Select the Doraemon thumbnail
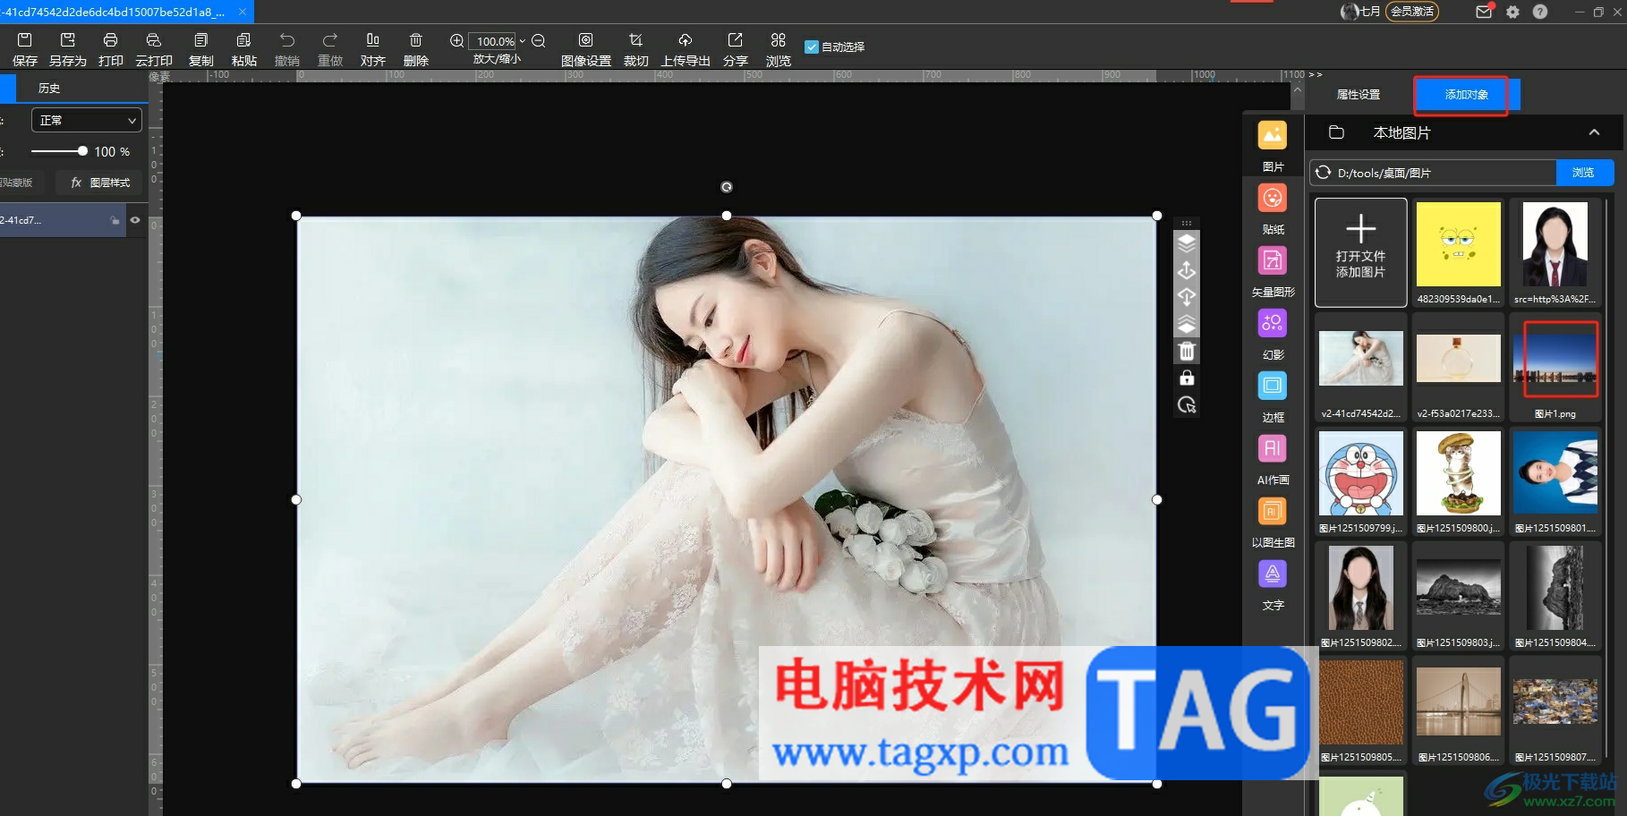Image resolution: width=1627 pixels, height=816 pixels. pos(1360,473)
